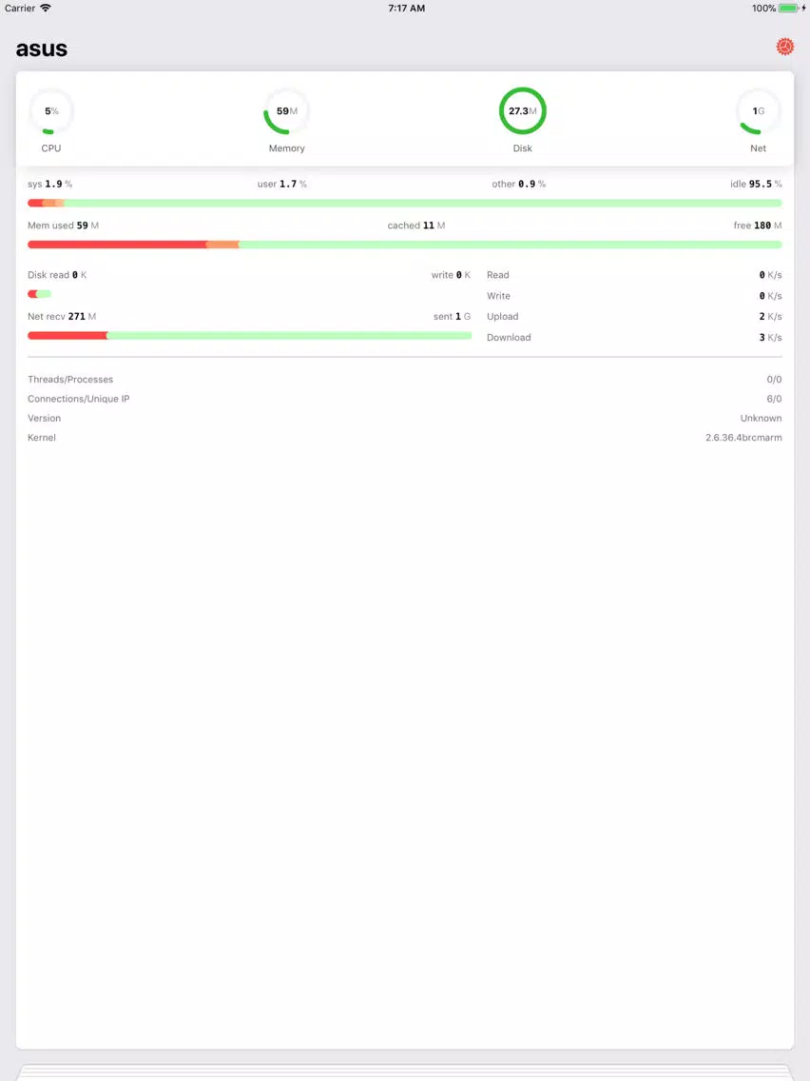Tap the Memory 59M gauge
The width and height of the screenshot is (810, 1081).
(x=286, y=111)
